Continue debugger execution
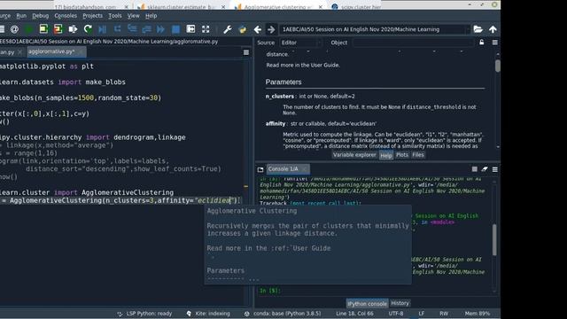567x319 pixels. [x=161, y=29]
